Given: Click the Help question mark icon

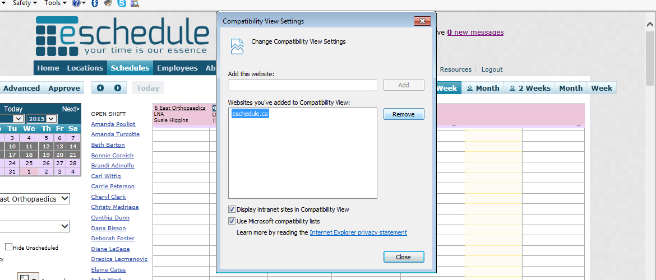Looking at the screenshot, I should click(76, 3).
